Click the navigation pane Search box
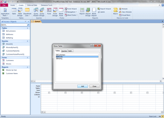The width and height of the screenshot is (164, 118). [x=14, y=25]
